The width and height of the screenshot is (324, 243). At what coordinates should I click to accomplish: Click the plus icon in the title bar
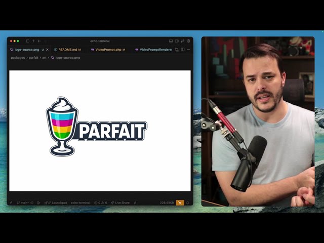pyautogui.click(x=33, y=41)
